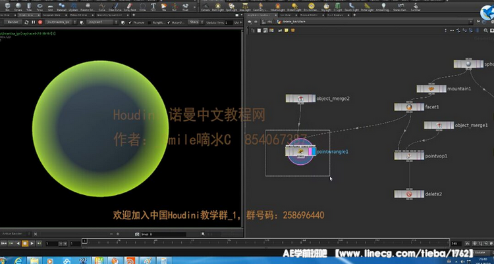Add a Caustic Light from the shelf
The height and width of the screenshot is (264, 494).
(x=352, y=7)
